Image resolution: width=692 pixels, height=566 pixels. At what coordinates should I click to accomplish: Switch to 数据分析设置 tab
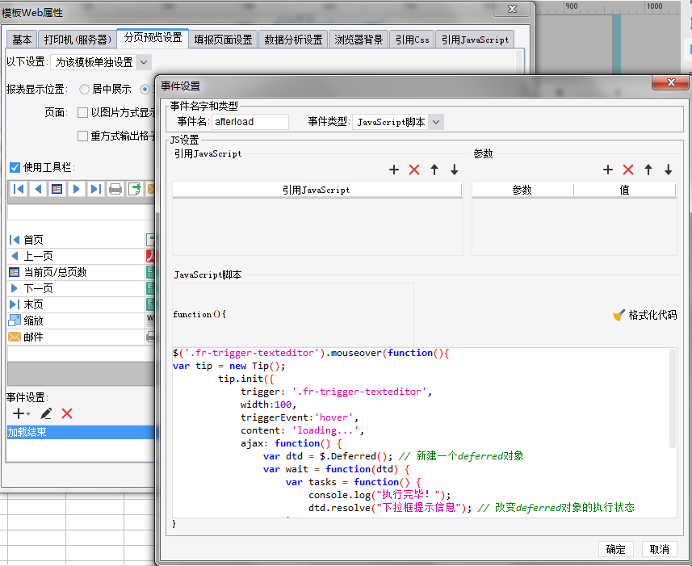pos(293,40)
